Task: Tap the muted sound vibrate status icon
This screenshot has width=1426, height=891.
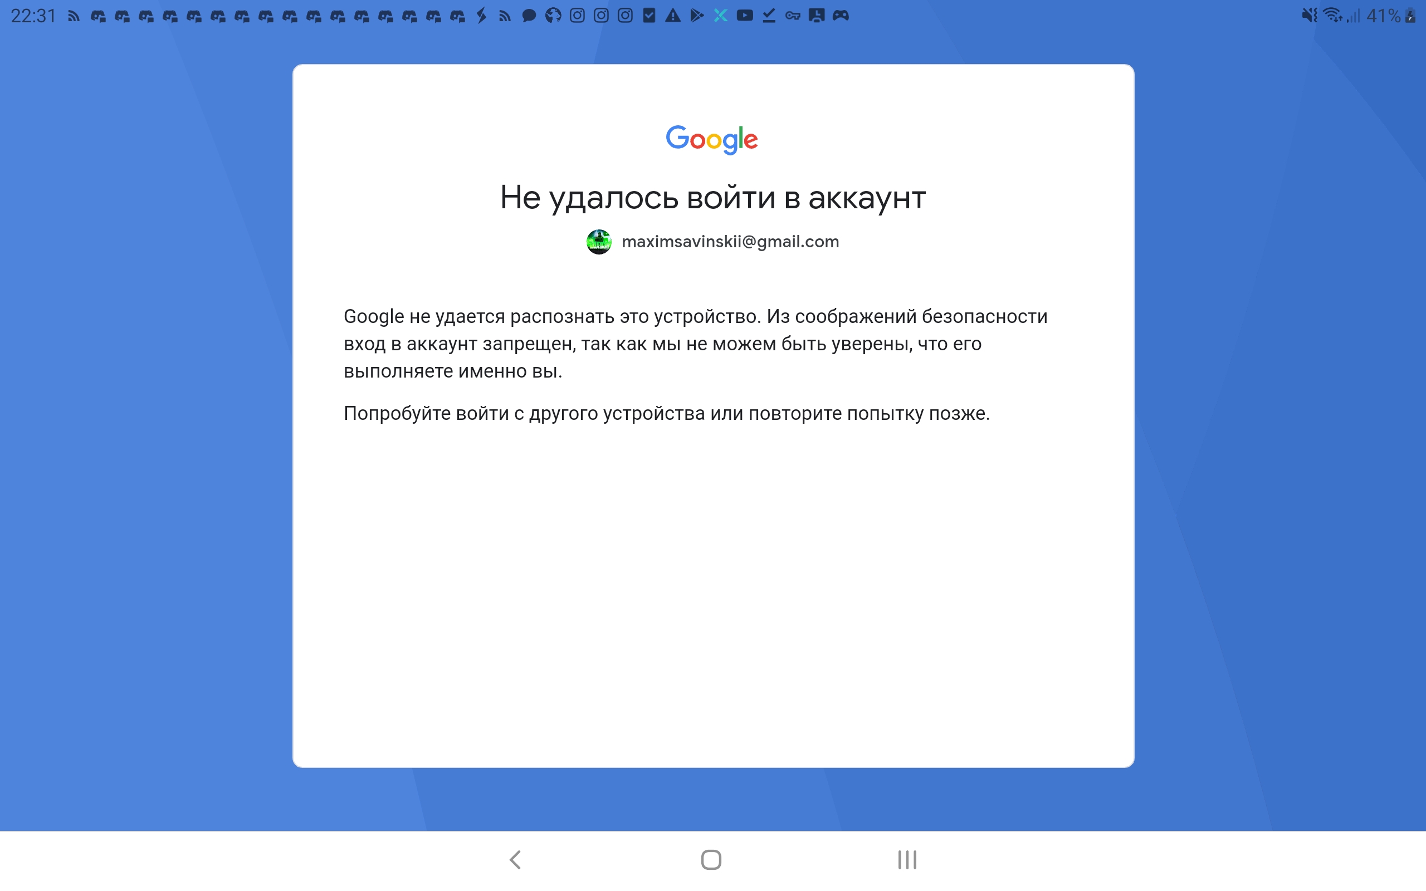Action: click(1310, 16)
